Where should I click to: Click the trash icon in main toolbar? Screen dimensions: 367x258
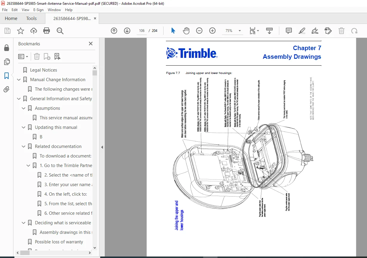click(341, 31)
